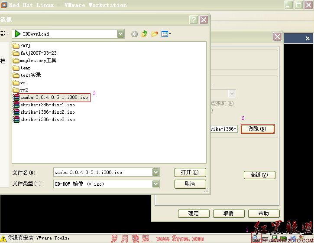Click the sound device status icon

293,239
